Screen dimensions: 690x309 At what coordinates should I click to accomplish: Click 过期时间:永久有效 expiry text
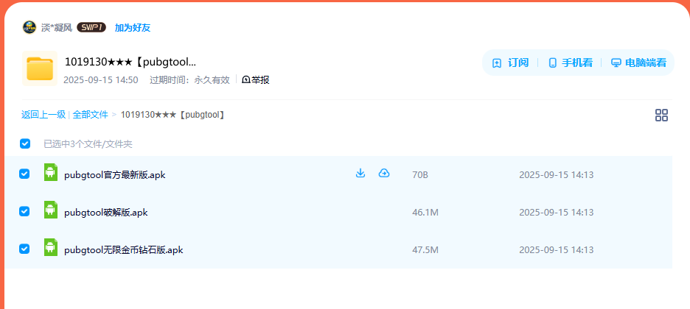189,80
